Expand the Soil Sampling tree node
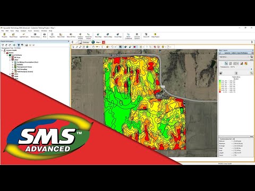 (x=13, y=70)
